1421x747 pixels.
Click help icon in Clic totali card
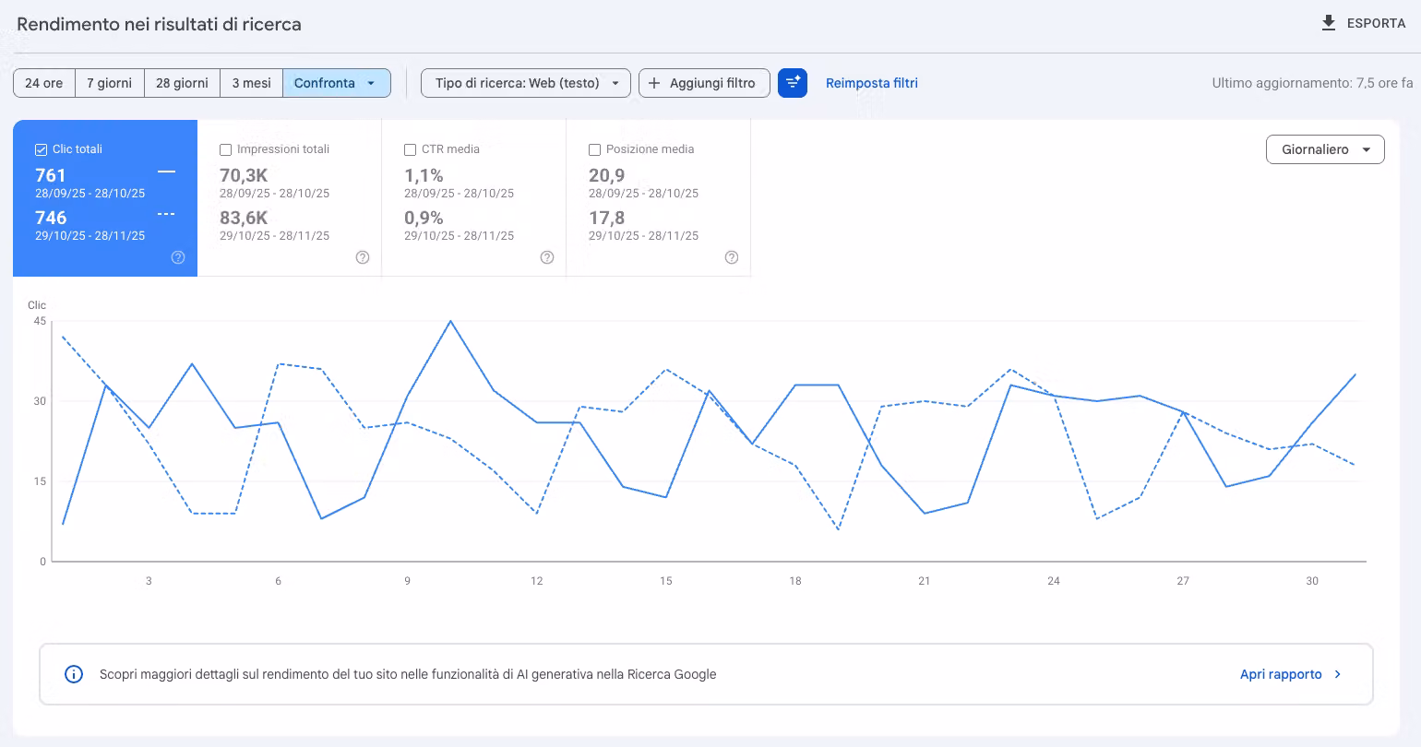[x=178, y=257]
